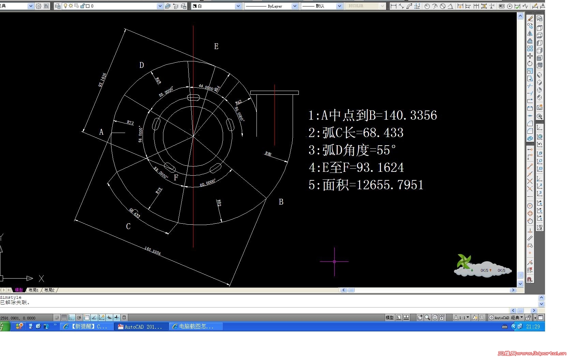Toggle layer 0 freeze sun icon
Screen dimensions: 573x358
(71, 6)
